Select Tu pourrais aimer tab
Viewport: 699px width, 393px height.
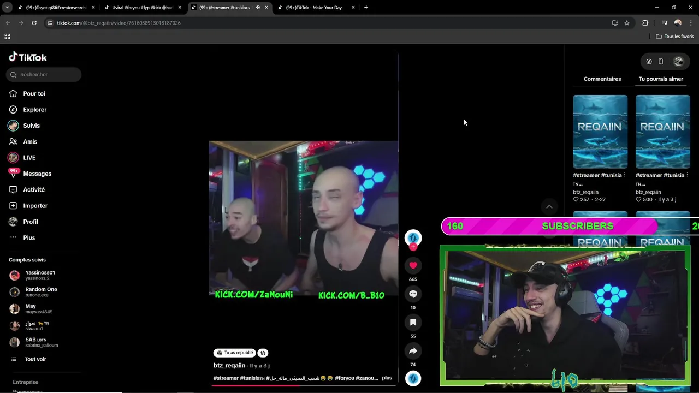click(661, 79)
